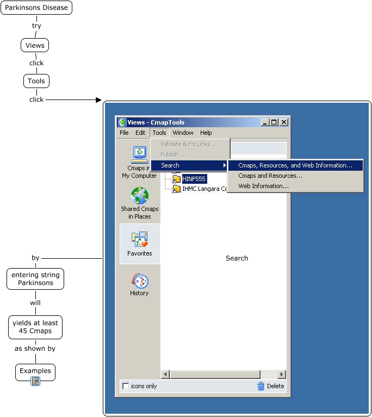Click the CmapTools title bar app icon
Image resolution: width=372 pixels, height=417 pixels.
pos(122,122)
